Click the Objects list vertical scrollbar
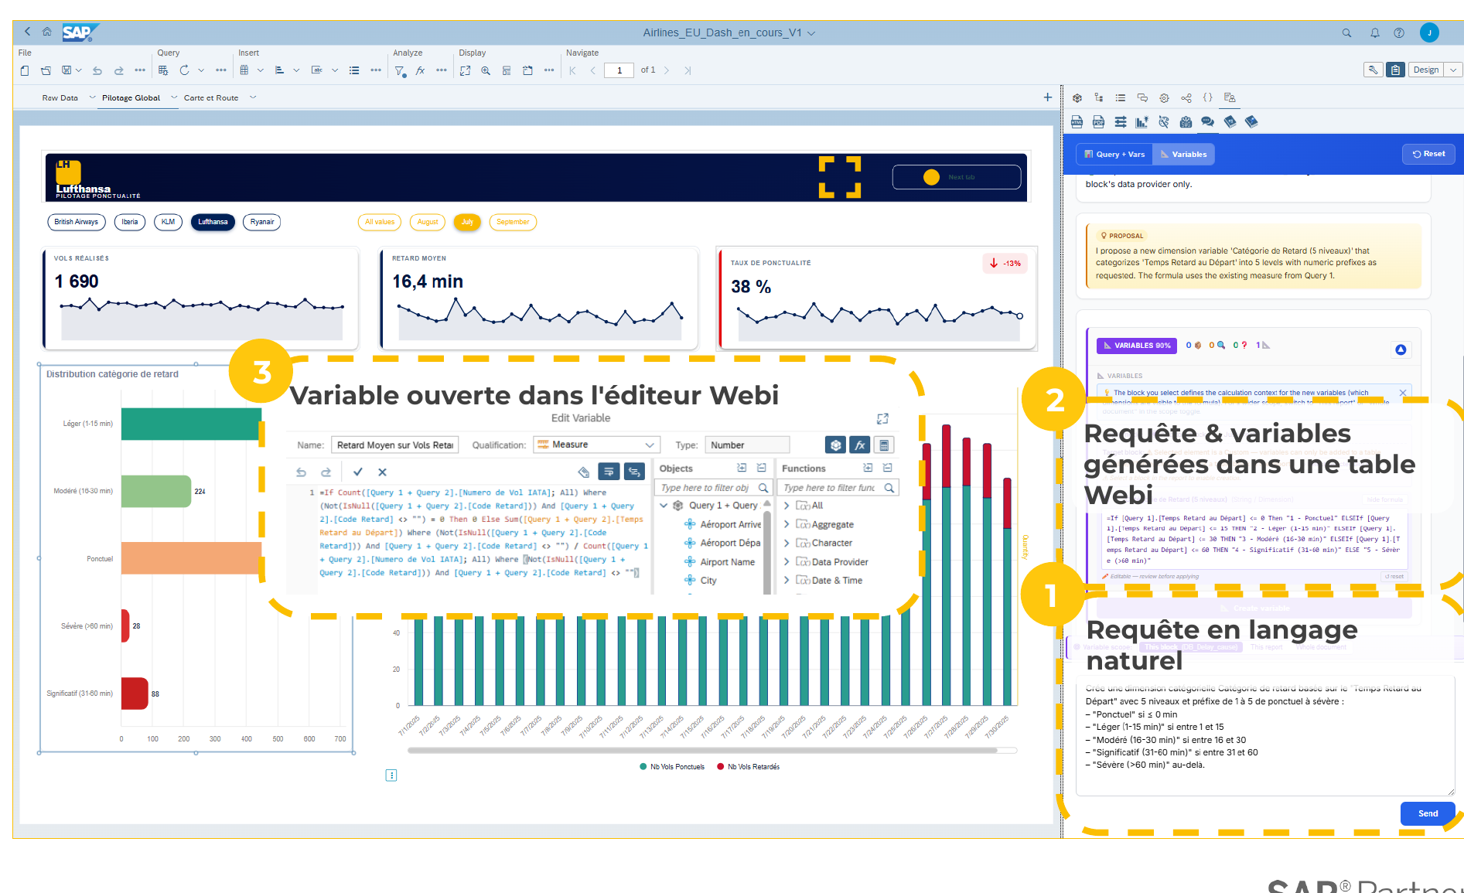The width and height of the screenshot is (1464, 893). coord(767,546)
